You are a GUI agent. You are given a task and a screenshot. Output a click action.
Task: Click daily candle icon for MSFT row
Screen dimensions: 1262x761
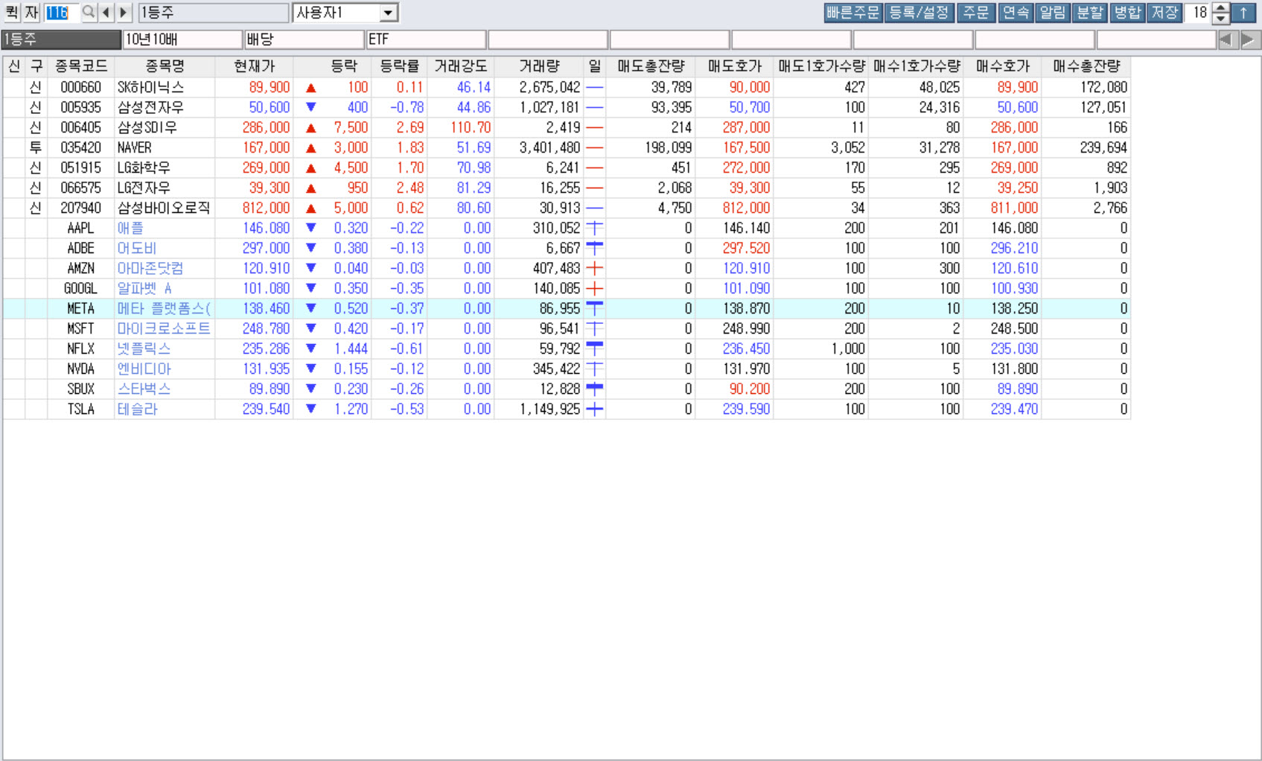595,328
